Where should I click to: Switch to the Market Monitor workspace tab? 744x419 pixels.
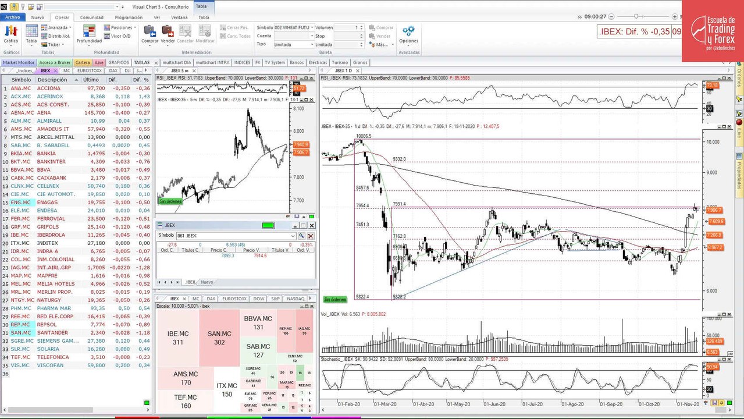point(19,62)
